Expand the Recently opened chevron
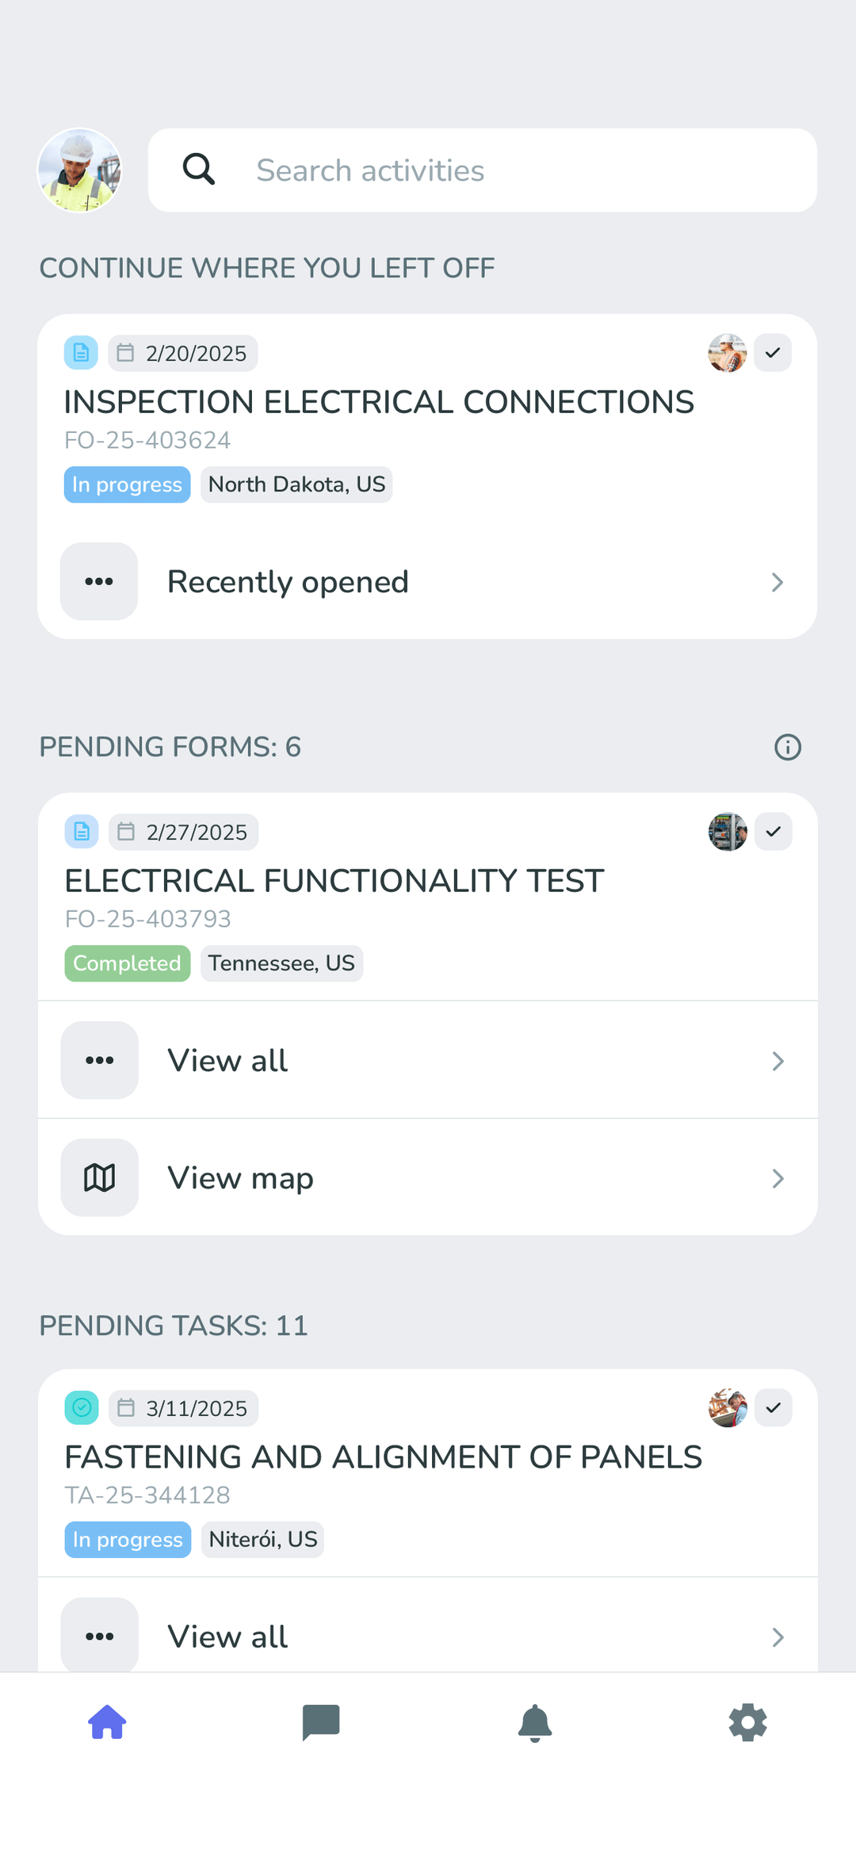Viewport: 856px width, 1853px height. (778, 581)
